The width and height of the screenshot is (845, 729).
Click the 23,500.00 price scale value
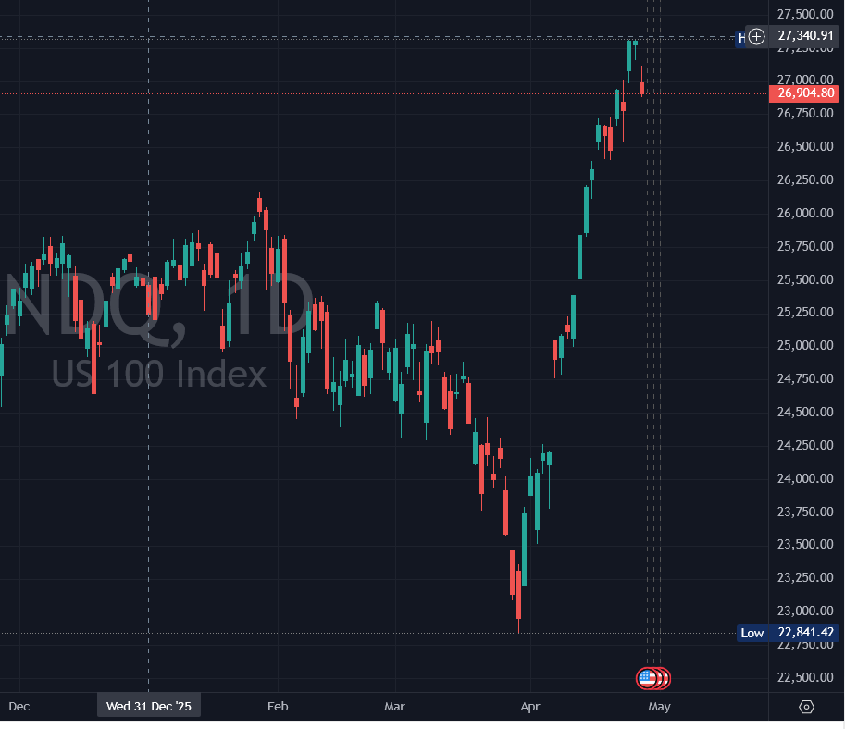[x=805, y=544]
